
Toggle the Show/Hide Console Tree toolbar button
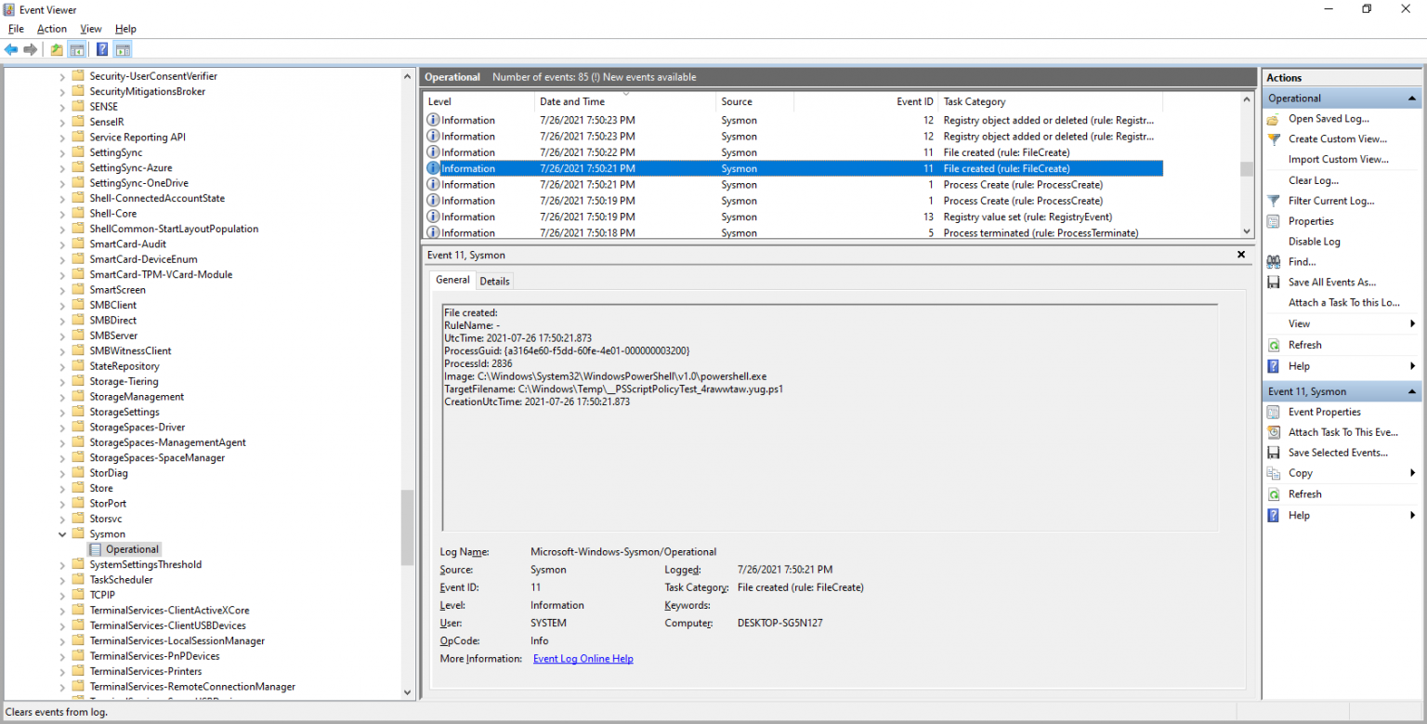(77, 49)
